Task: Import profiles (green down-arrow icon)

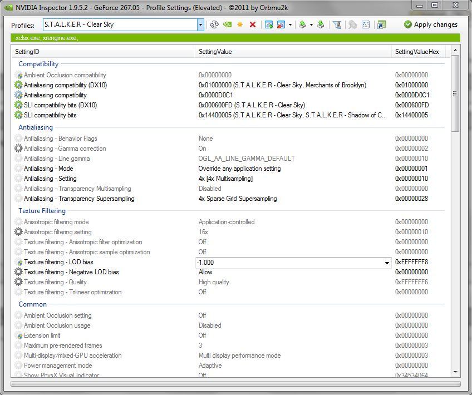Action: (321, 24)
